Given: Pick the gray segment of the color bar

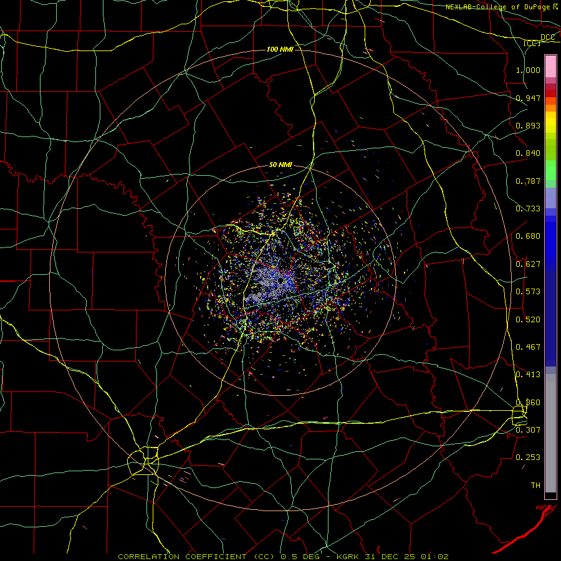Looking at the screenshot, I should 550,433.
